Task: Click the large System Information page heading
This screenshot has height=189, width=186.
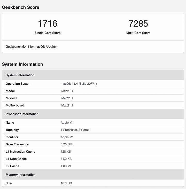Action: coord(22,64)
